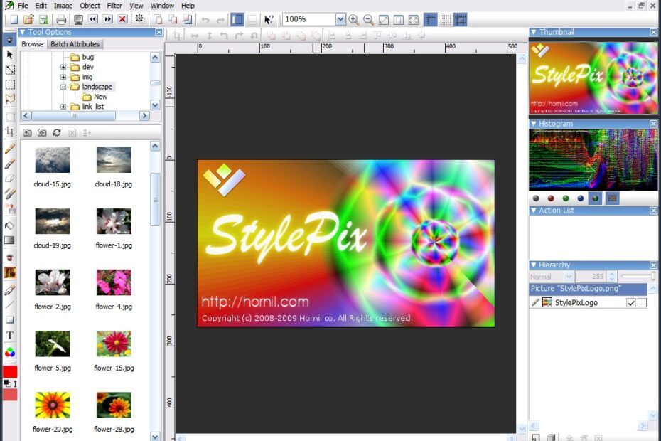
Task: Toggle the dotted grid display button
Action: [x=446, y=19]
